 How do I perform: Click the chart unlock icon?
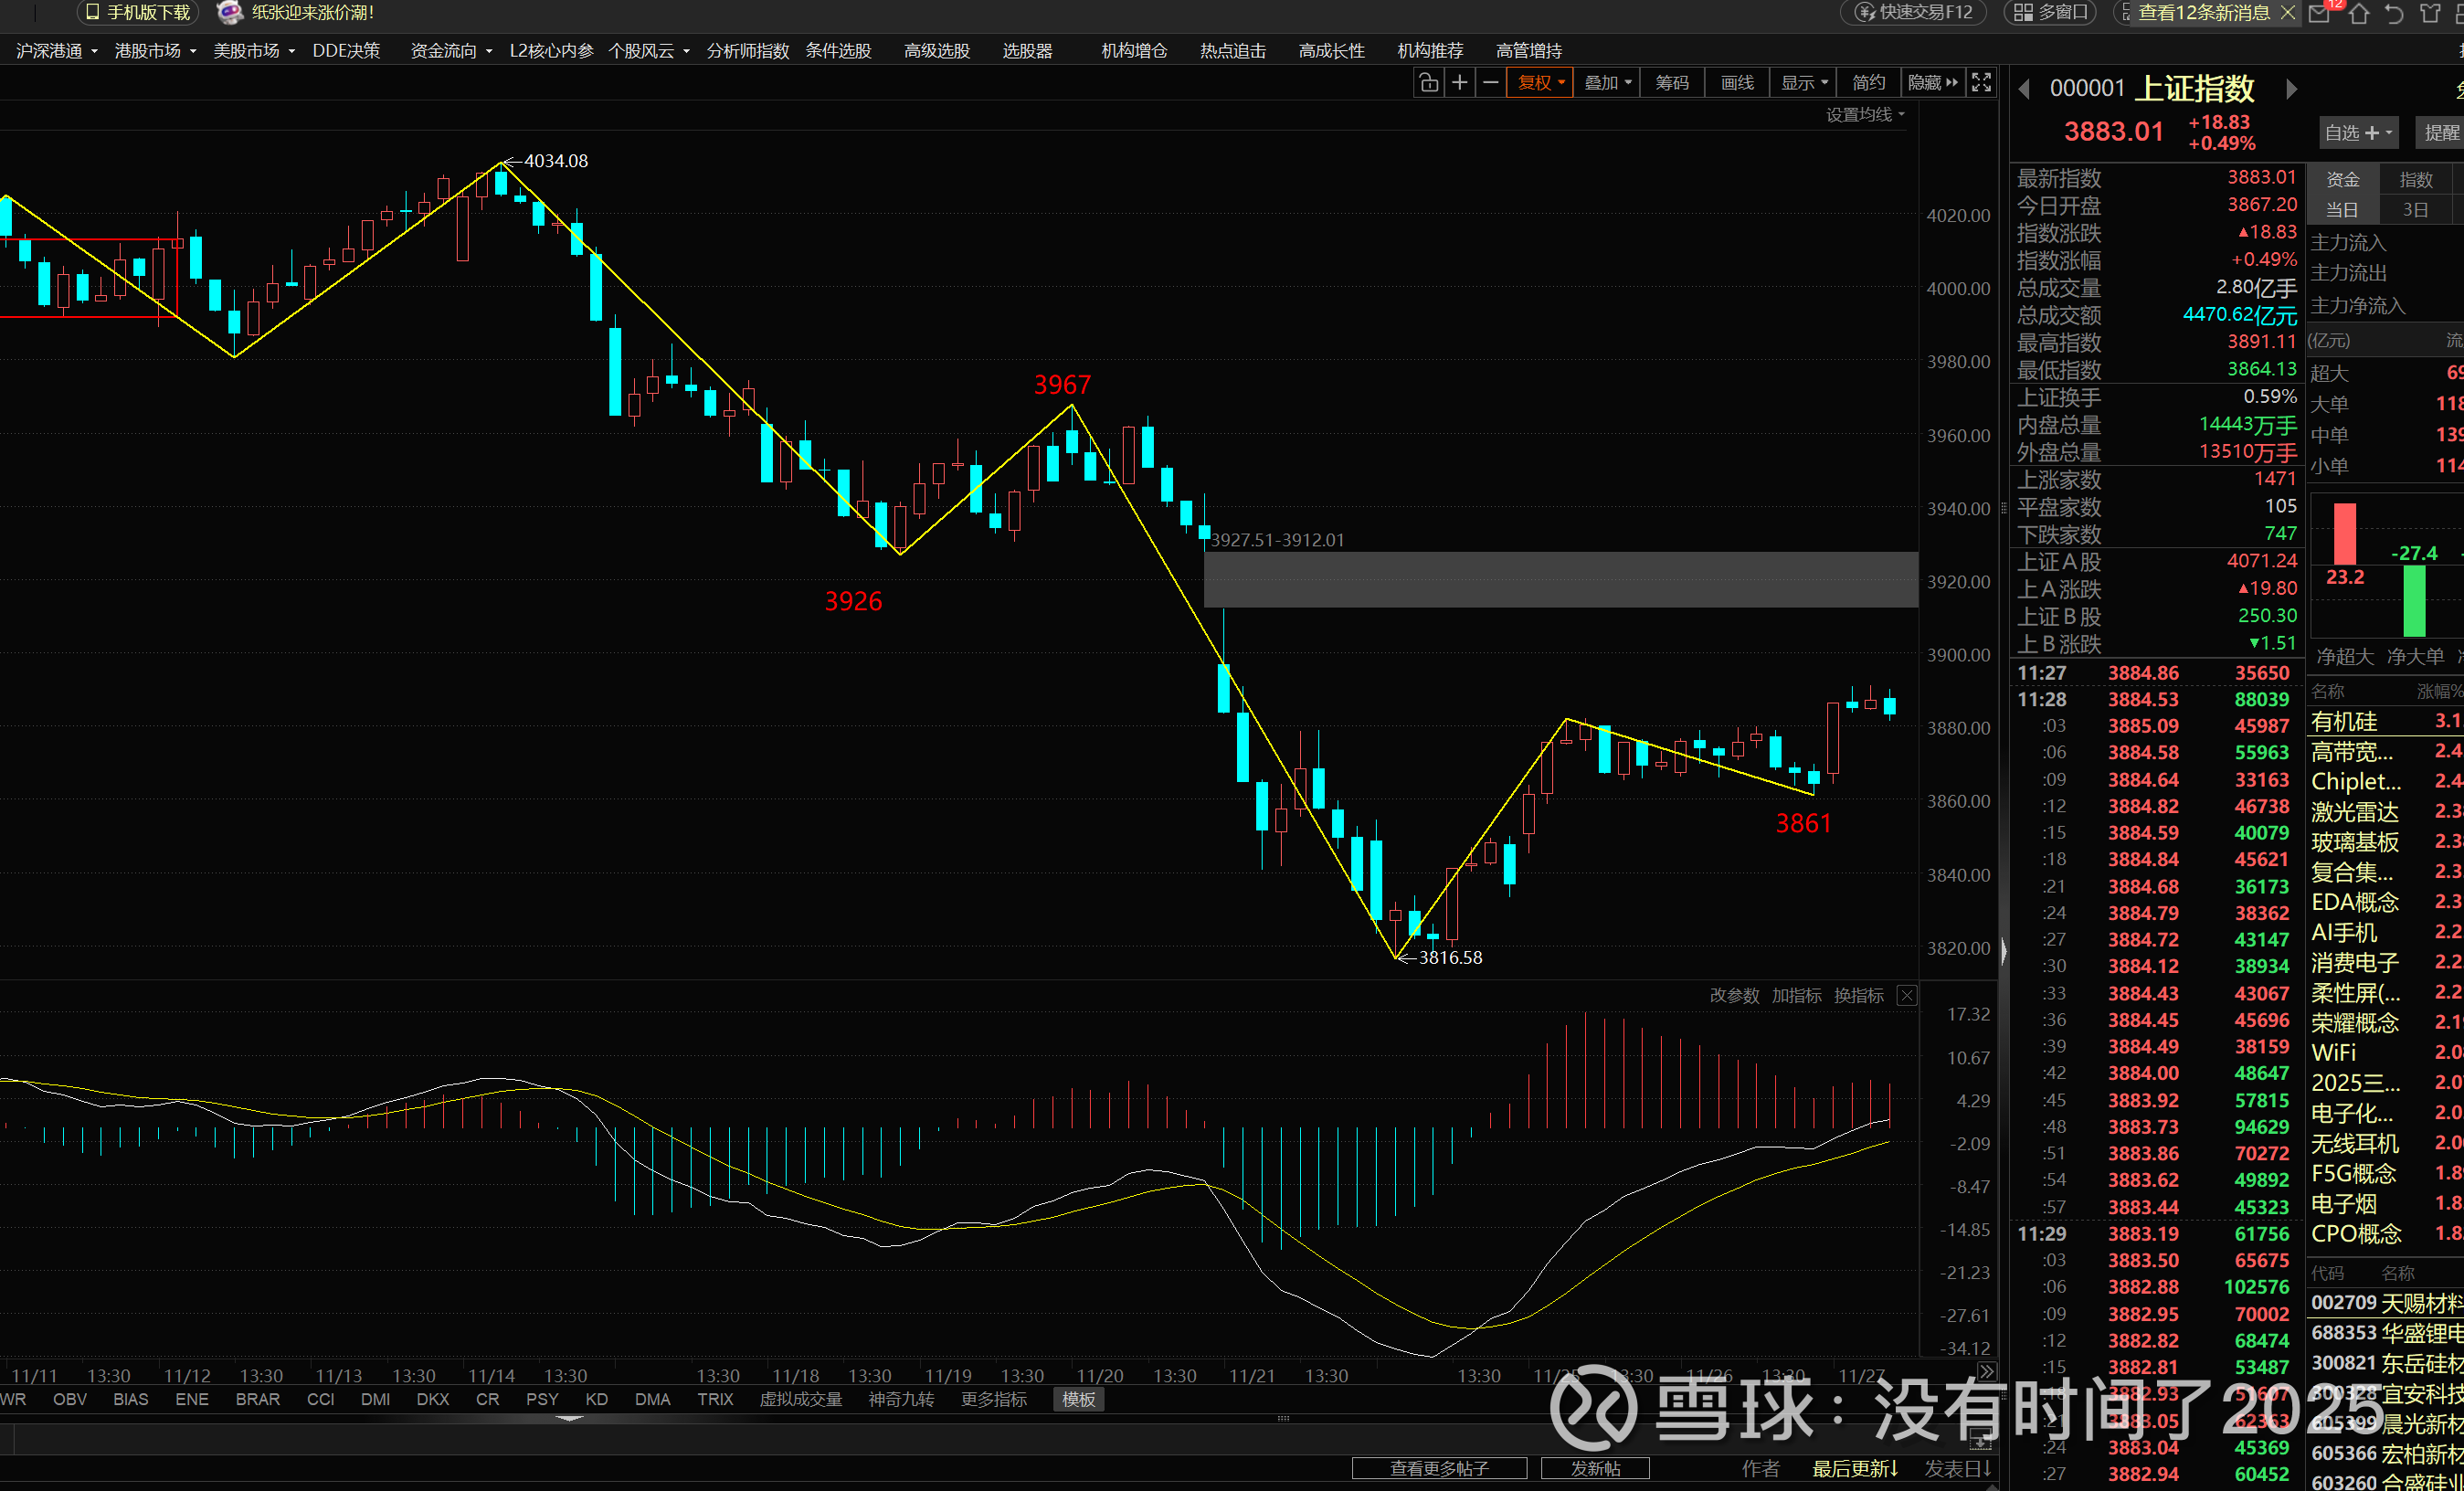(1428, 83)
